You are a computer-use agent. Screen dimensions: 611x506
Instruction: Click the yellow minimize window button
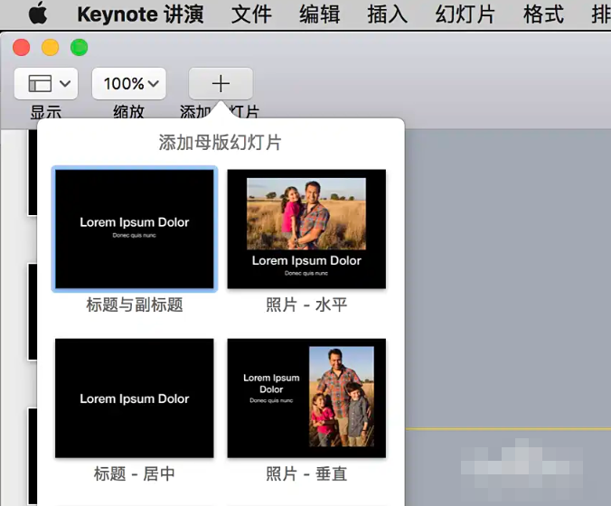tap(50, 48)
